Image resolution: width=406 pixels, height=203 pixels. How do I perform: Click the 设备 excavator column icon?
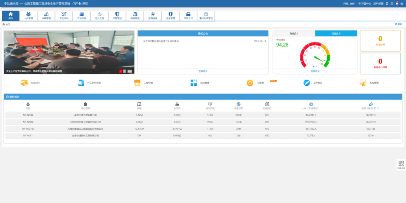pos(371,104)
